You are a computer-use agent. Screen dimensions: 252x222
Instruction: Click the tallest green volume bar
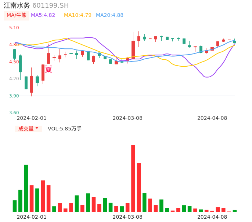[26, 188]
